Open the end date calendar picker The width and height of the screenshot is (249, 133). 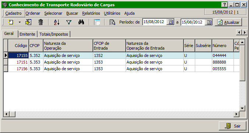pos(209,22)
